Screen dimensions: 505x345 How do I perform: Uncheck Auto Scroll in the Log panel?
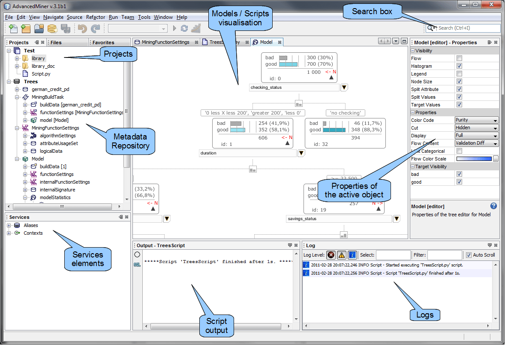pyautogui.click(x=469, y=254)
